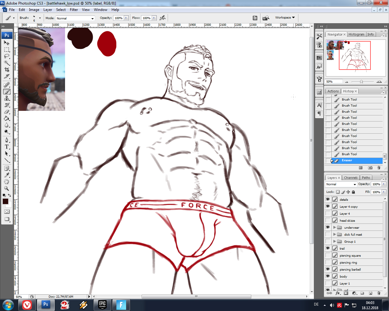Show the head skizze layer
This screenshot has height=311, width=389.
(x=328, y=220)
